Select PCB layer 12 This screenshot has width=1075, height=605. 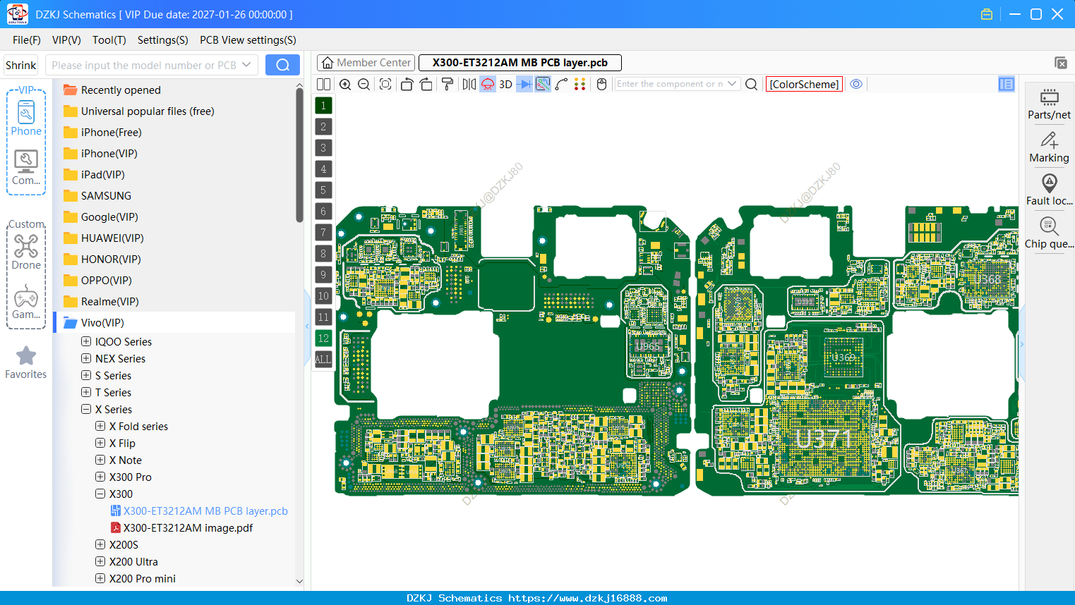click(323, 338)
